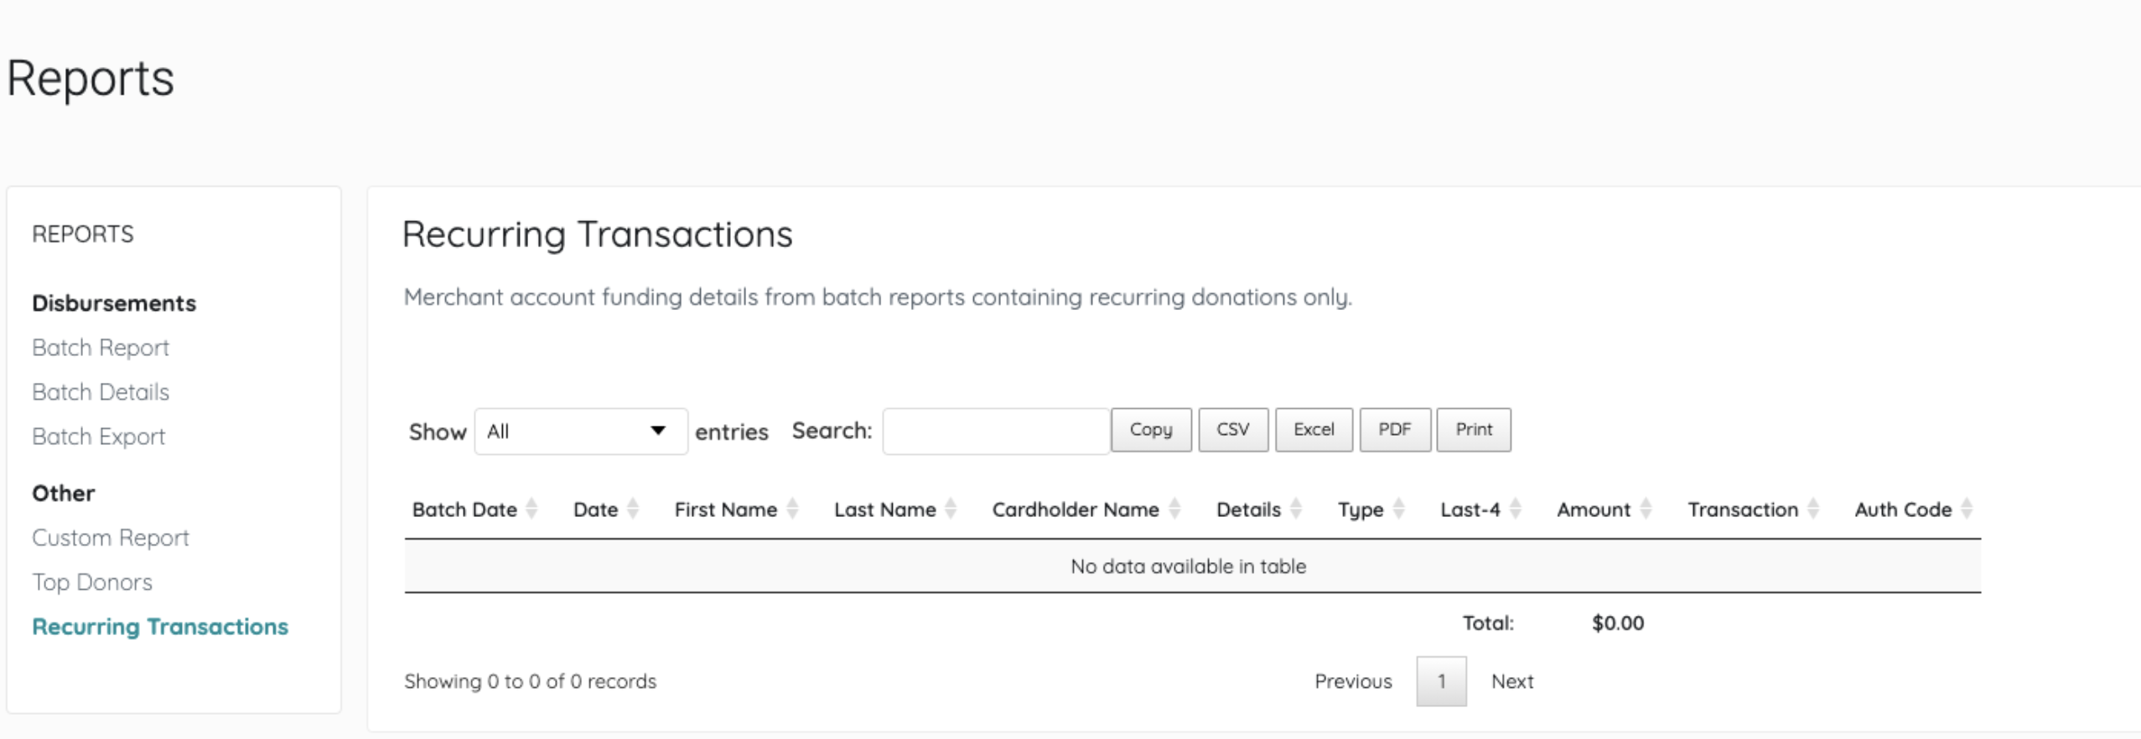Sort by First Name column arrows
The width and height of the screenshot is (2141, 739).
click(792, 509)
